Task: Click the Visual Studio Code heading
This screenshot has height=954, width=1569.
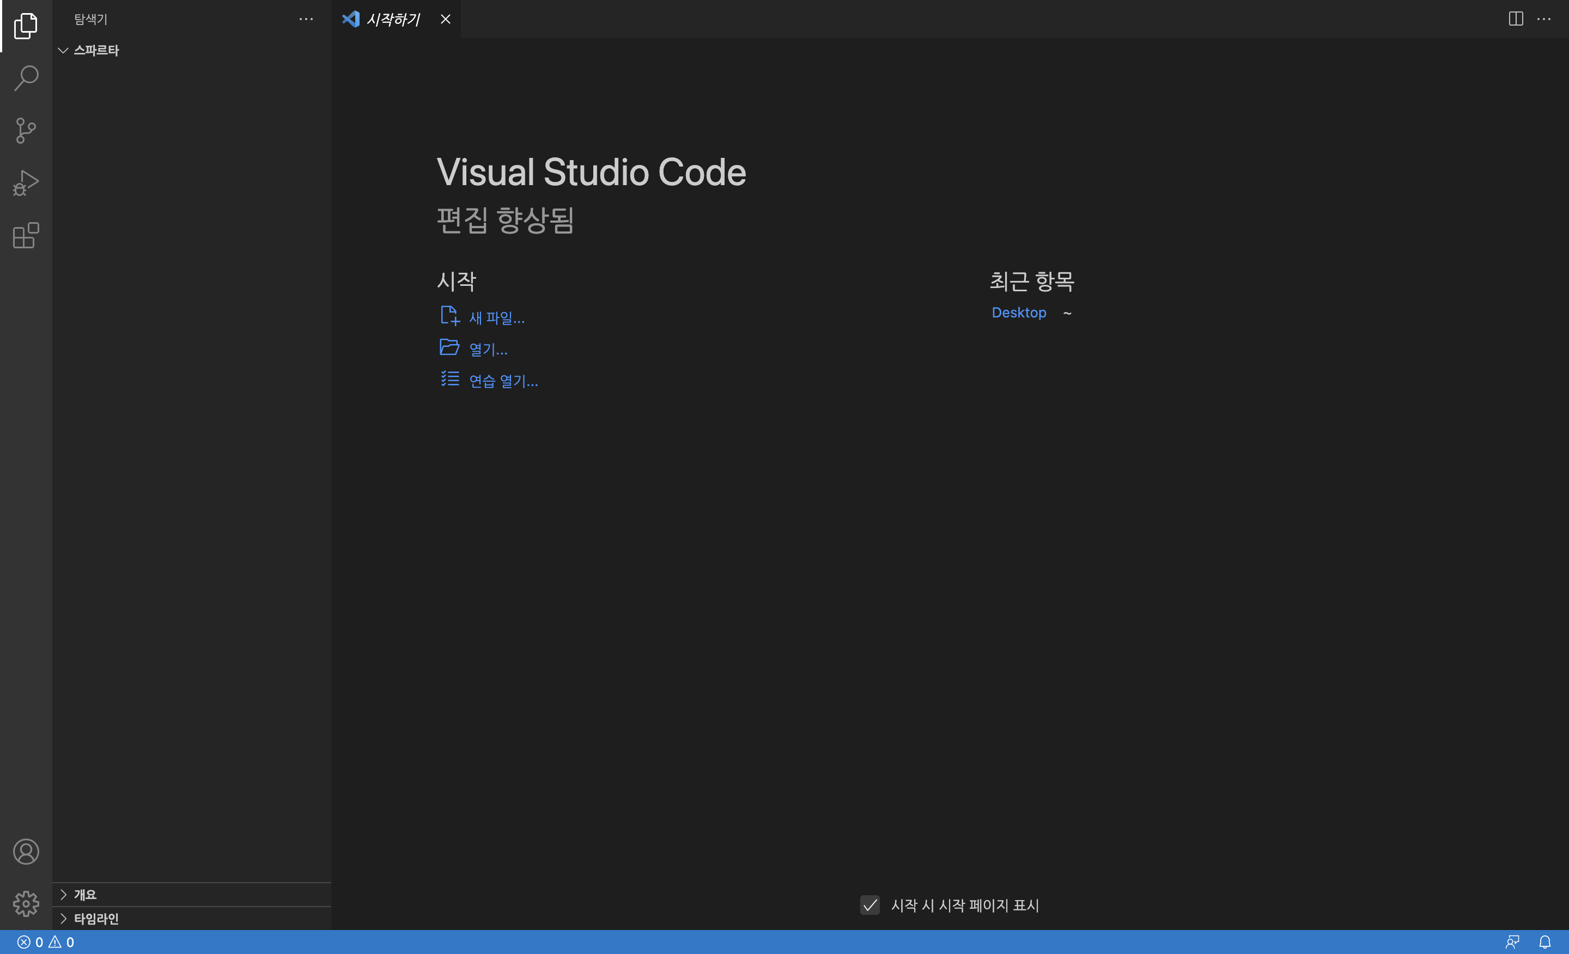Action: pyautogui.click(x=591, y=173)
